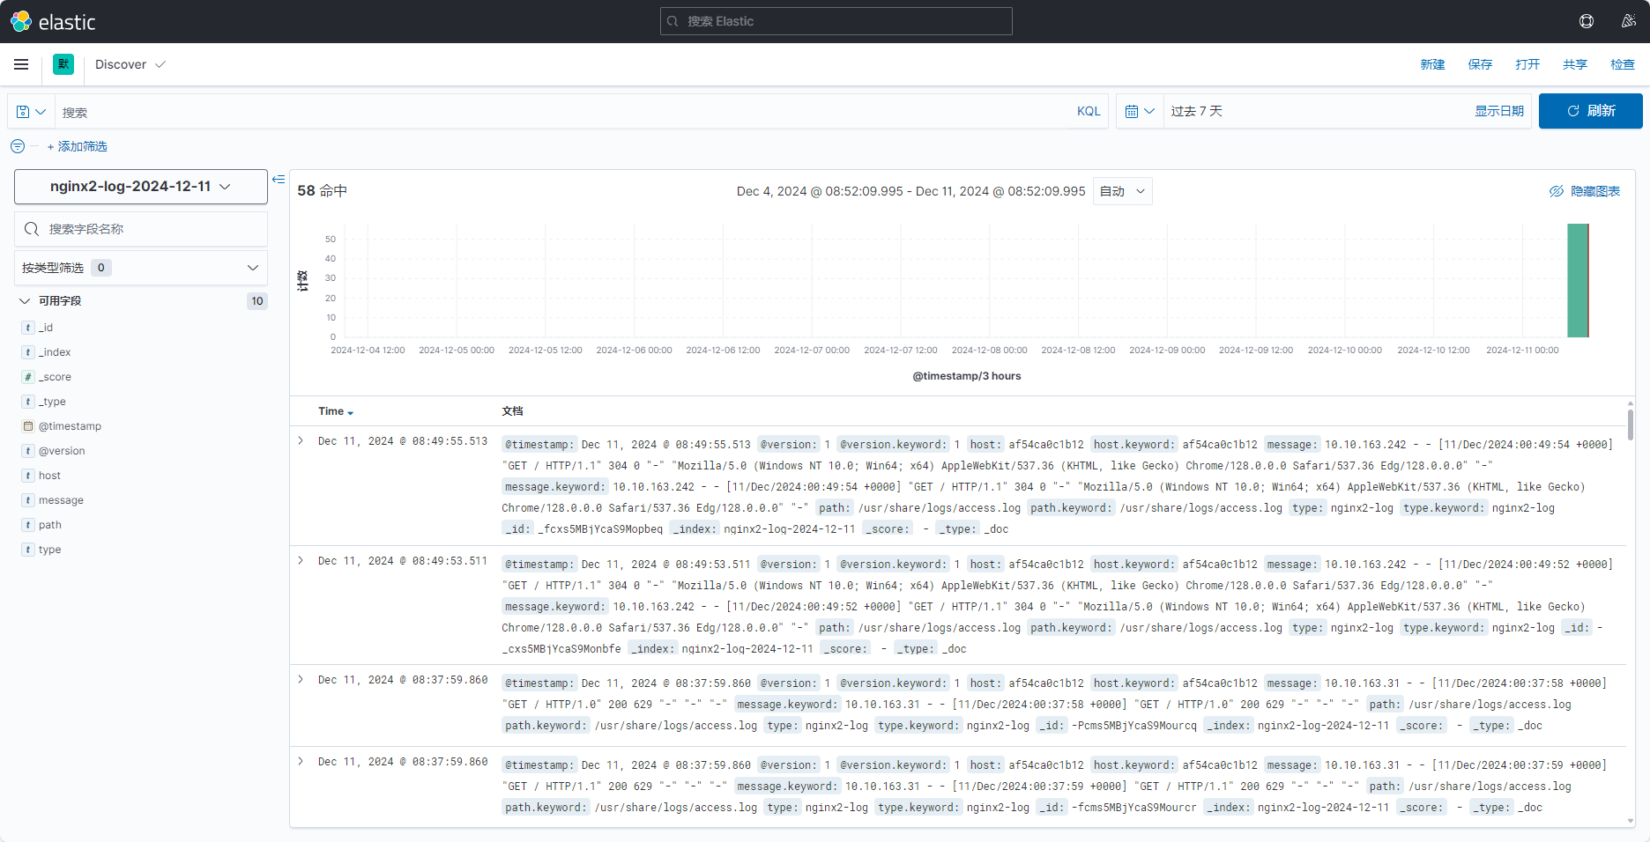This screenshot has height=842, width=1650.
Task: Click the add filter link
Action: pyautogui.click(x=78, y=146)
